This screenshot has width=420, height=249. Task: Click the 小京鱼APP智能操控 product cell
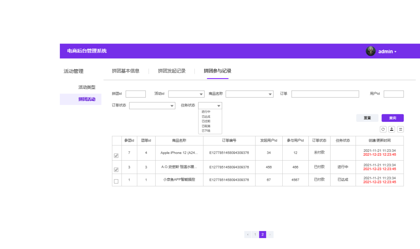[x=179, y=180]
